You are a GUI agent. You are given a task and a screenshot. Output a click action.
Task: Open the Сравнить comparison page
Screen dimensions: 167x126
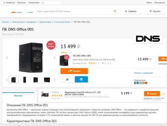click(131, 11)
